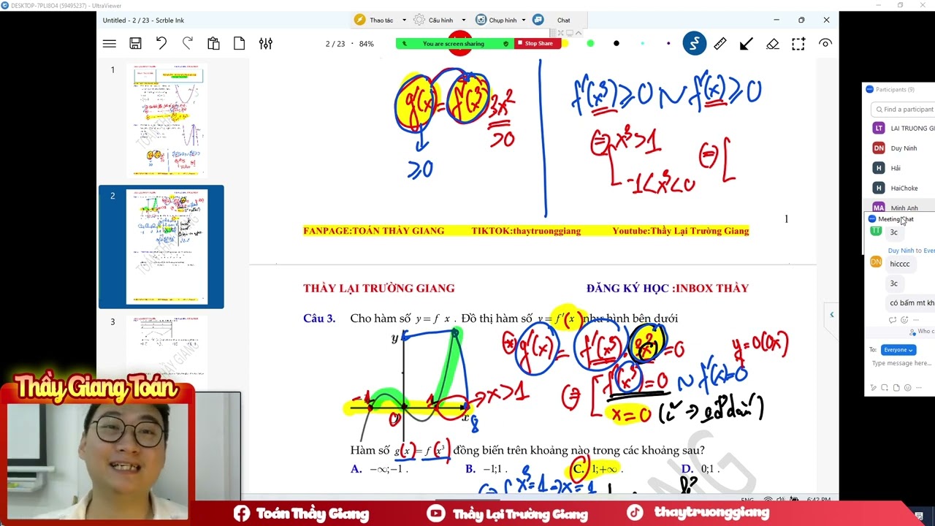Create a new blank page
Viewport: 935px width, 526px height.
[x=239, y=44]
